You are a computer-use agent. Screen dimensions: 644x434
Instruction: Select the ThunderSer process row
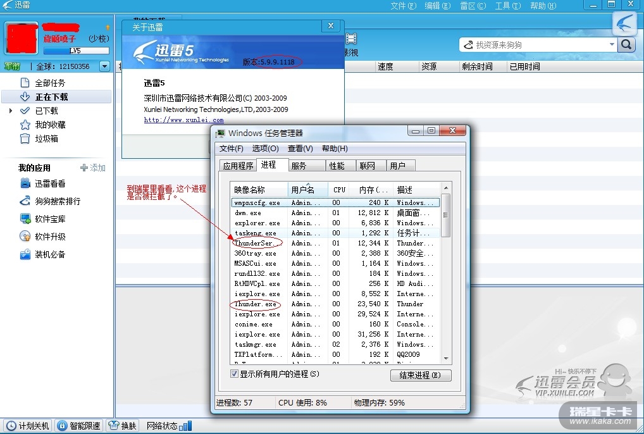point(335,243)
